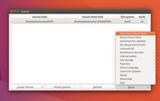Click Unmount All in the menu

pyautogui.click(x=135, y=49)
